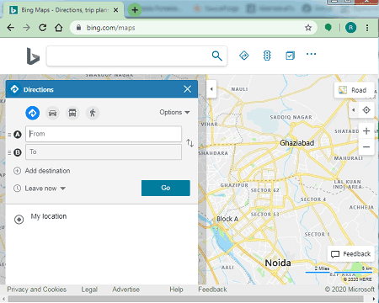Open the Help footer link

tap(176, 290)
